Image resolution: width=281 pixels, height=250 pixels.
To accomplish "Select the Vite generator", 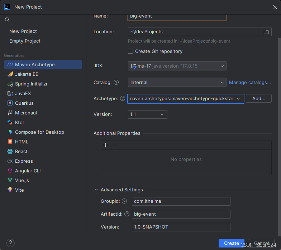I will point(43,190).
